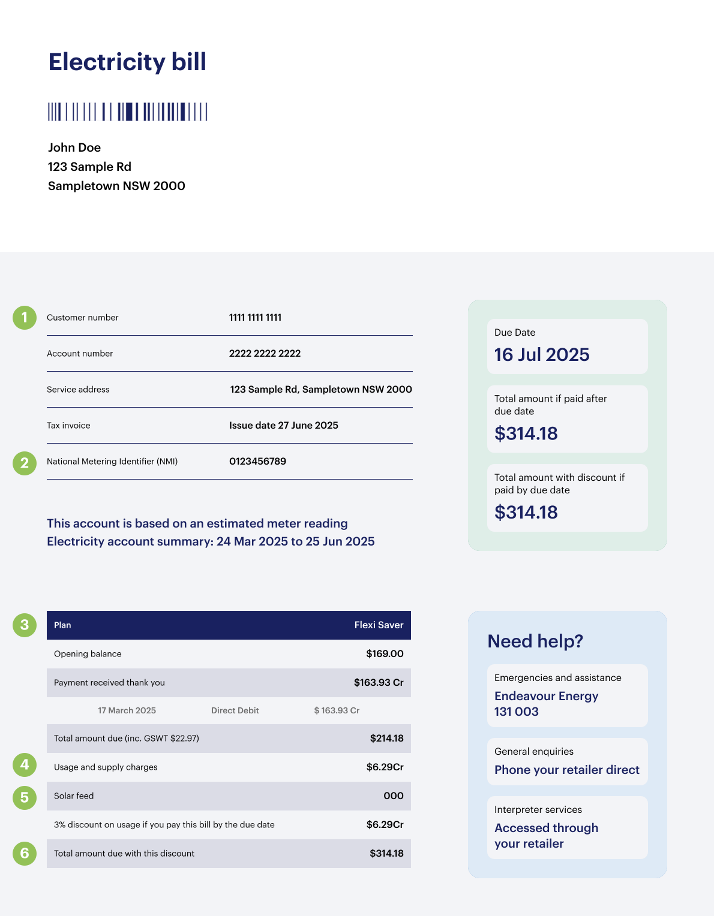Click the green number 1 marker

25,318
